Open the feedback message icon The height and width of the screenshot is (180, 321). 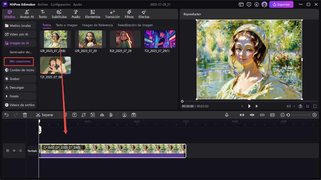pos(249,4)
